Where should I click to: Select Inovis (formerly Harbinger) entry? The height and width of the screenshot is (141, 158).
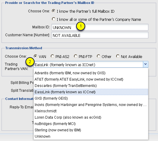(91, 105)
